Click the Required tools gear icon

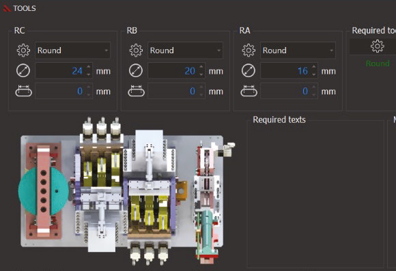click(378, 46)
